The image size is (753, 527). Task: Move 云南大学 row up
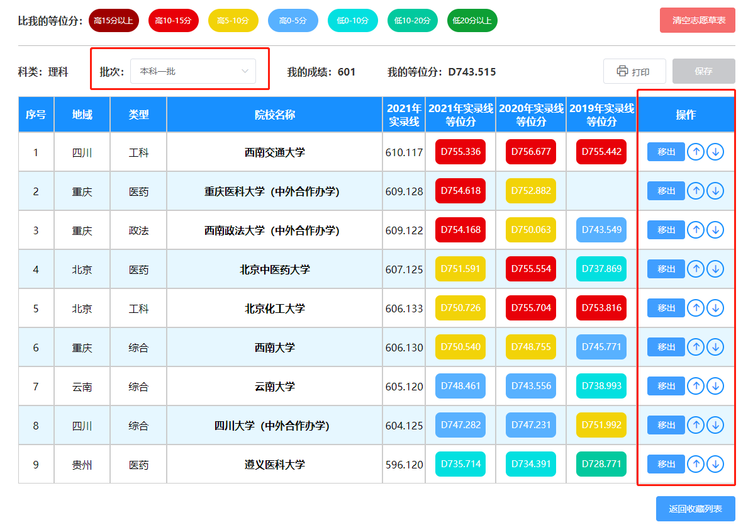click(695, 385)
